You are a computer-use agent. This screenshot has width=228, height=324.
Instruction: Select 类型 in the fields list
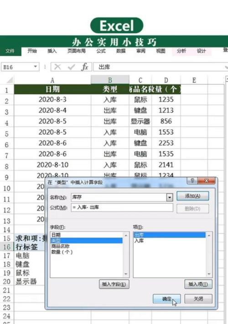click(86, 241)
